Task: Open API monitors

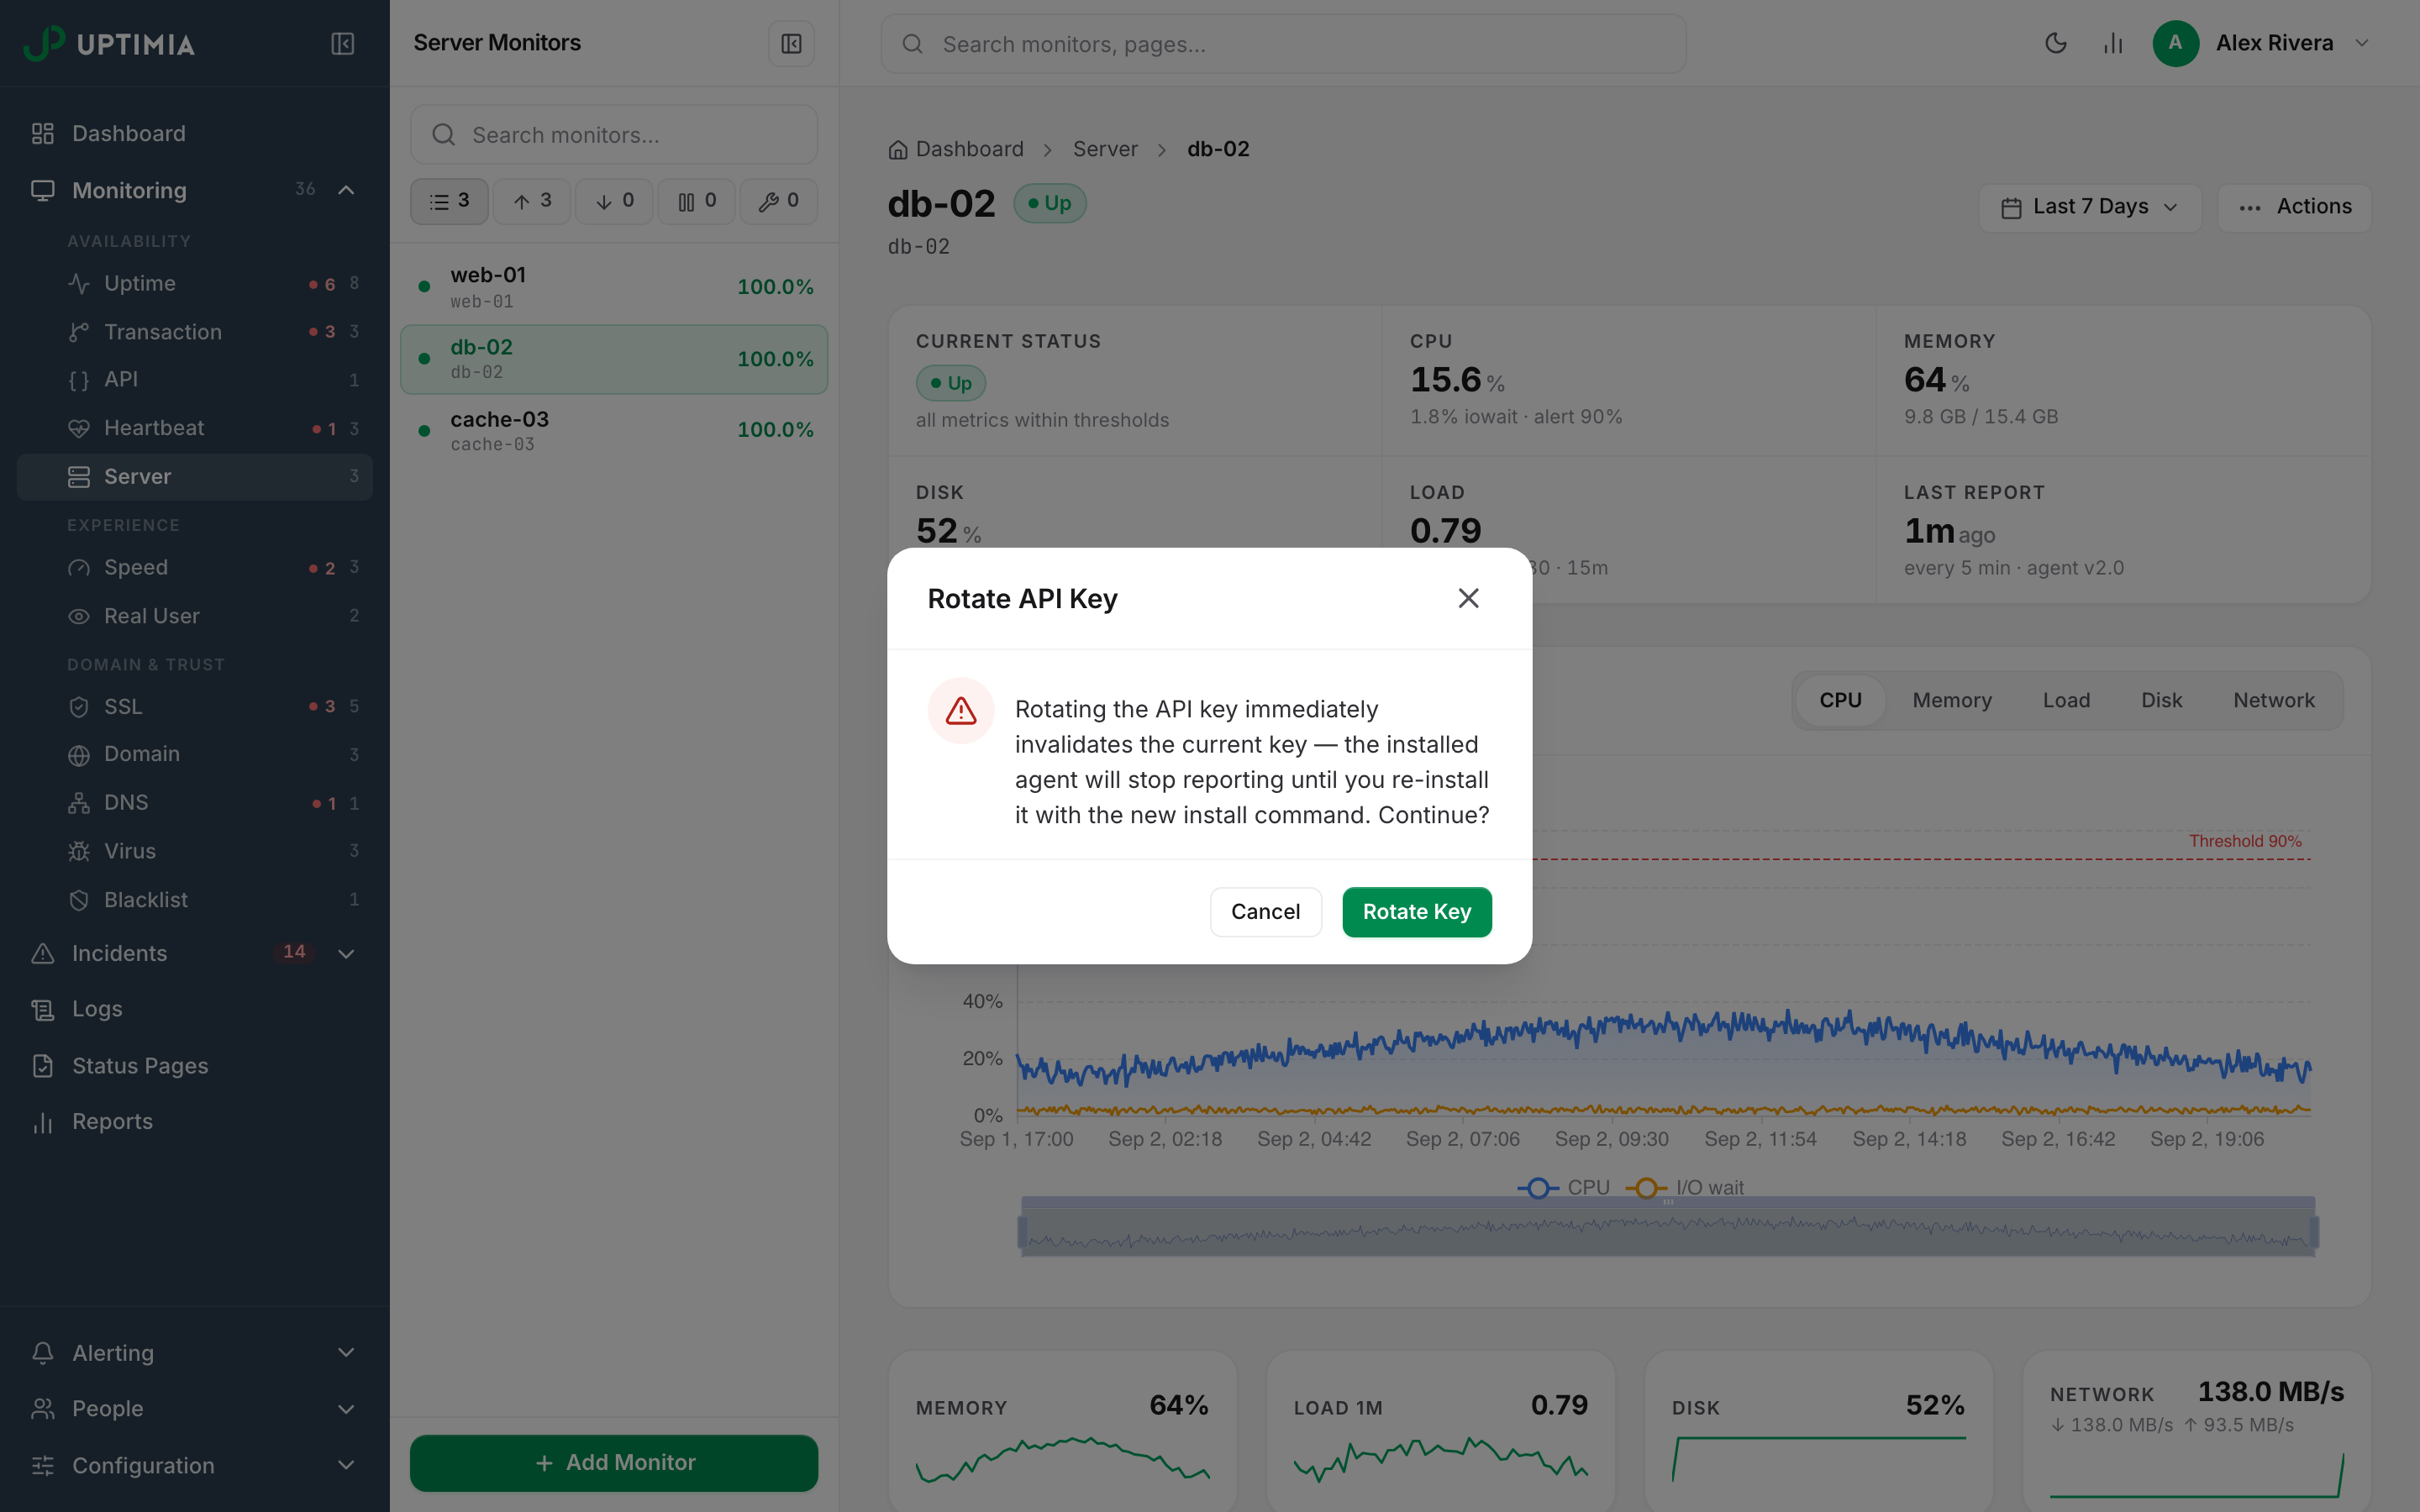Action: tap(195, 379)
